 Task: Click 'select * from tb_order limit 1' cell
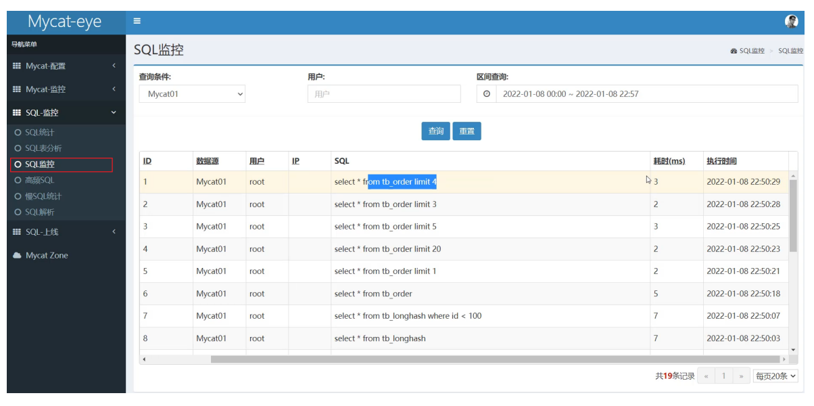coord(490,271)
